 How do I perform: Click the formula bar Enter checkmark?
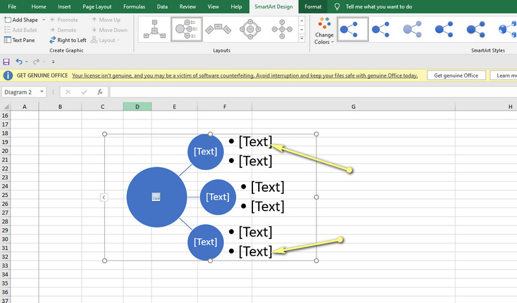tap(84, 92)
